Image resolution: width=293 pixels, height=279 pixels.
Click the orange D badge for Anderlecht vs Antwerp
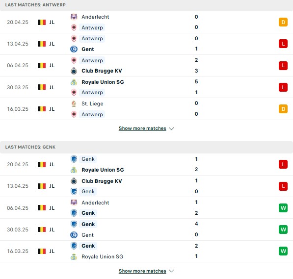point(283,22)
